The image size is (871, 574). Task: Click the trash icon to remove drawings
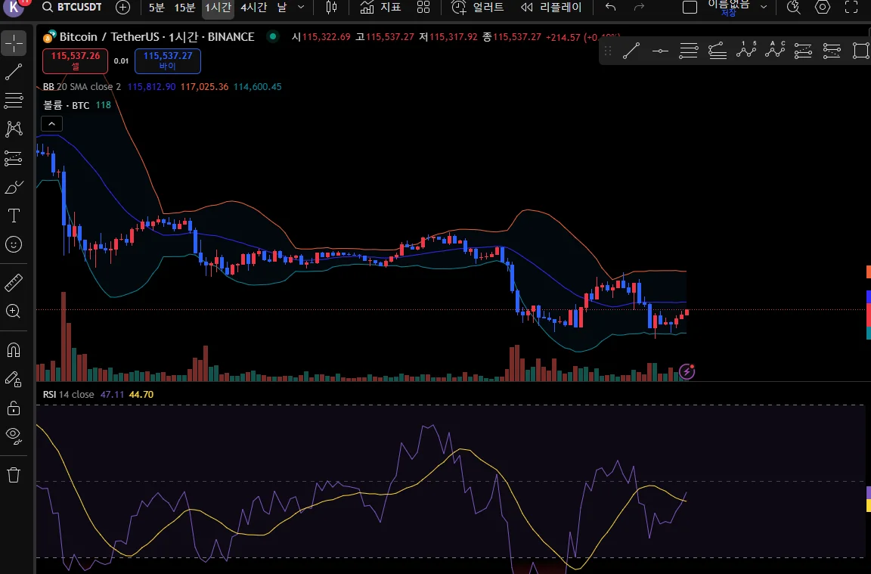14,475
